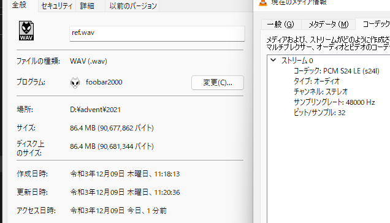
Task: Click the アクセス日時 label
Action: [36, 211]
